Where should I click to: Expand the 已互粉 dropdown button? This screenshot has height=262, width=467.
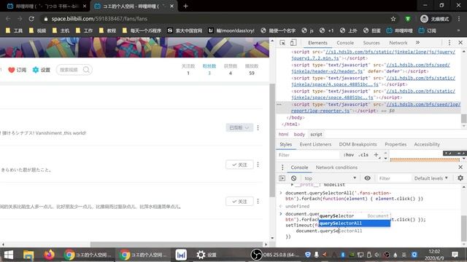(239, 128)
